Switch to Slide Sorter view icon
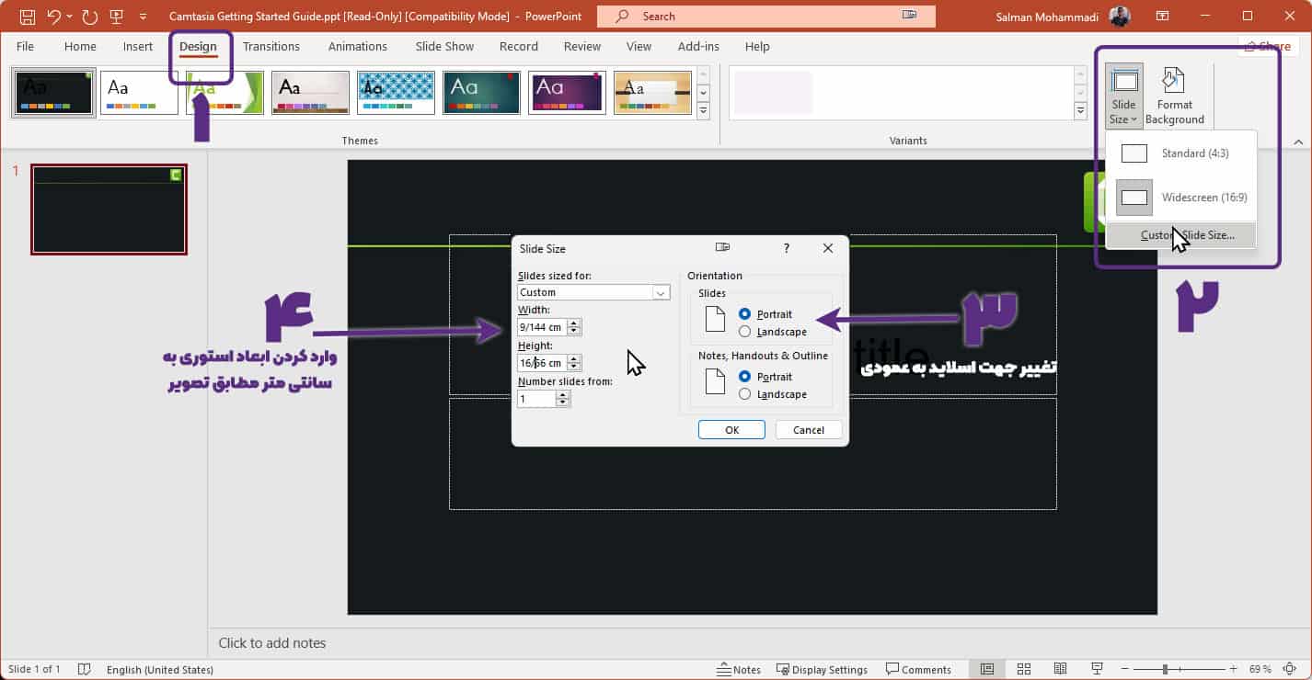This screenshot has width=1312, height=680. (1023, 669)
